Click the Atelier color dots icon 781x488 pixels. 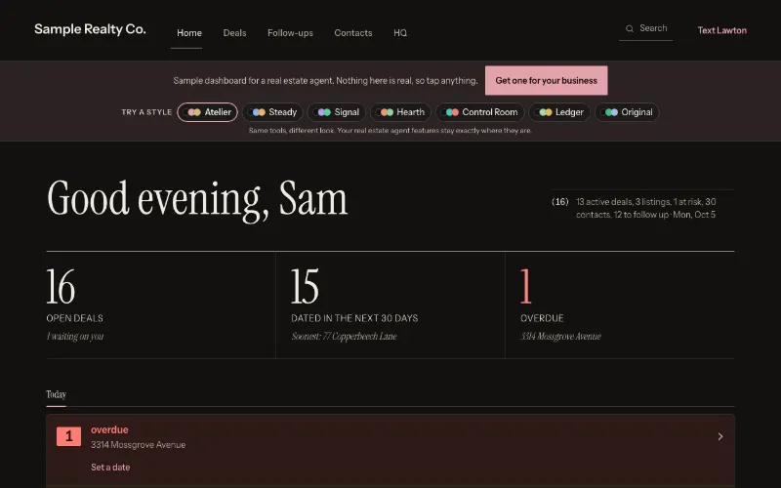[x=191, y=112]
